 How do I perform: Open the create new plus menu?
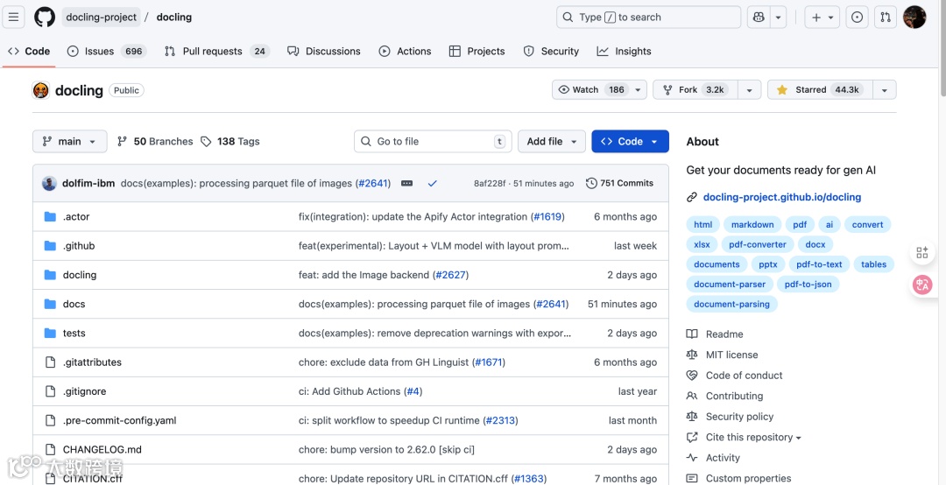(822, 18)
